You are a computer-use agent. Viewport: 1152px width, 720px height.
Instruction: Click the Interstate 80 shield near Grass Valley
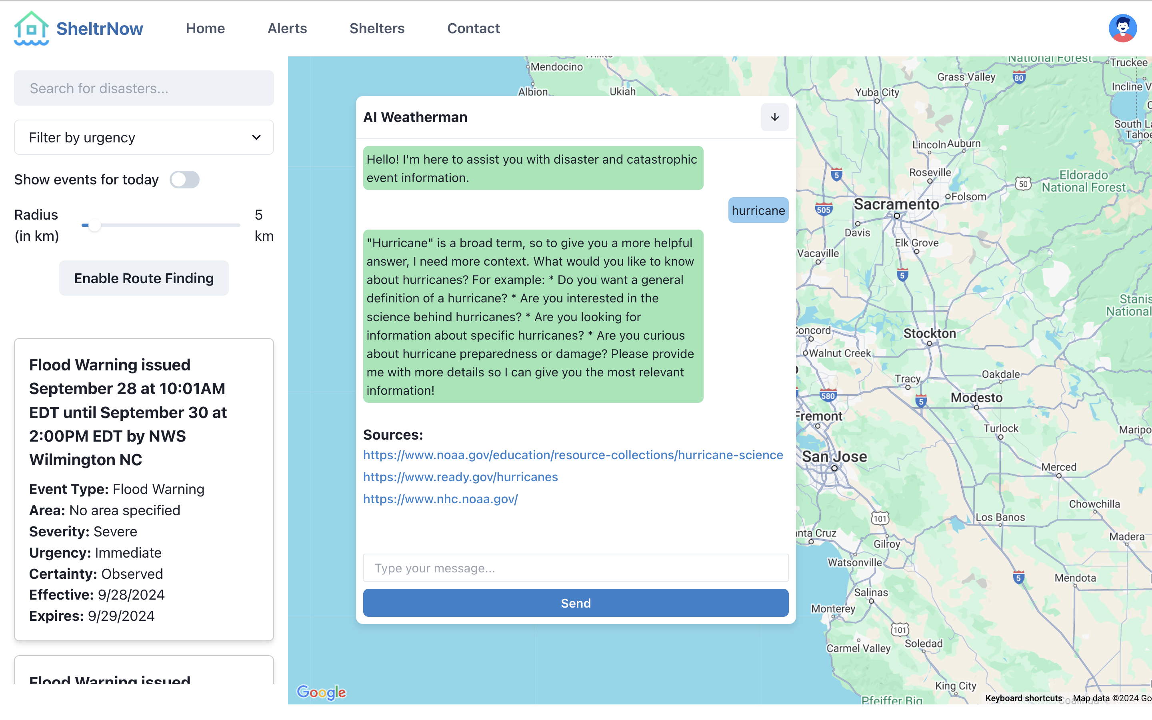pyautogui.click(x=1019, y=78)
